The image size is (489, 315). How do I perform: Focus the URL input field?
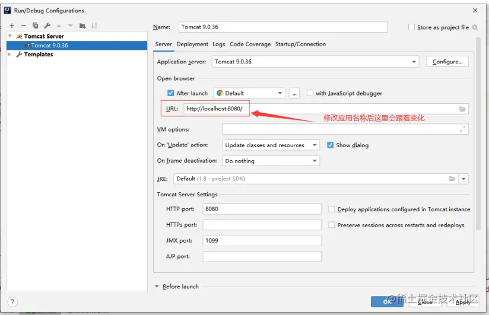click(326, 109)
